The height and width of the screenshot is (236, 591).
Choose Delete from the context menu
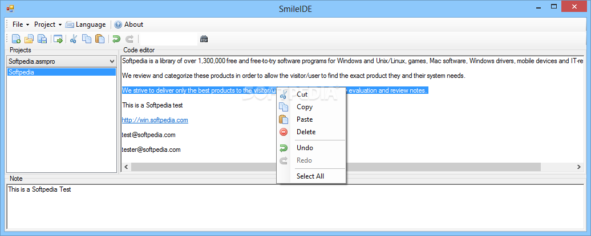311,132
